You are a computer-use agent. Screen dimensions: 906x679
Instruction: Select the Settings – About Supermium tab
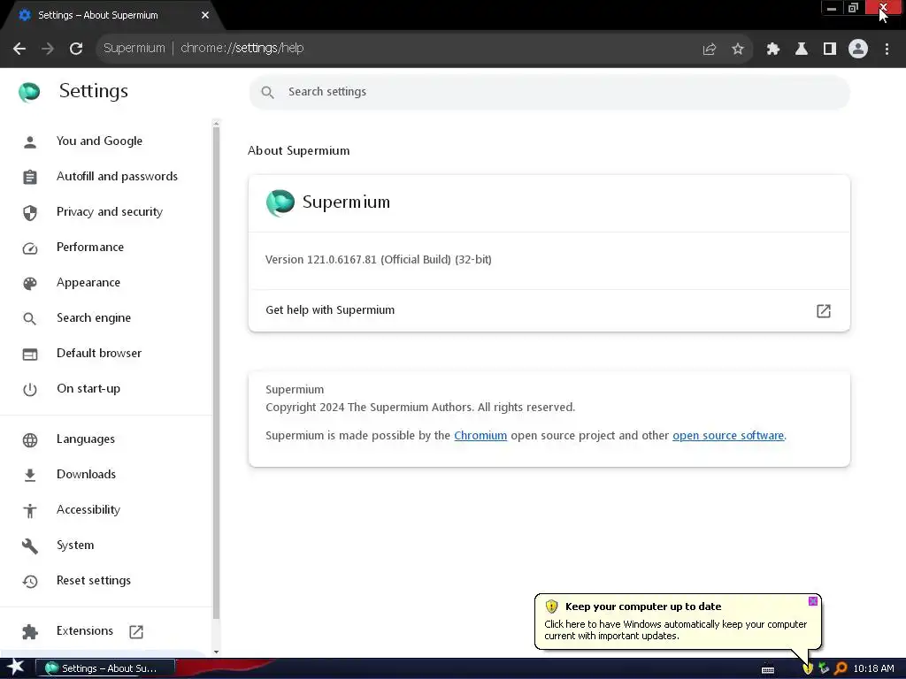[110, 15]
